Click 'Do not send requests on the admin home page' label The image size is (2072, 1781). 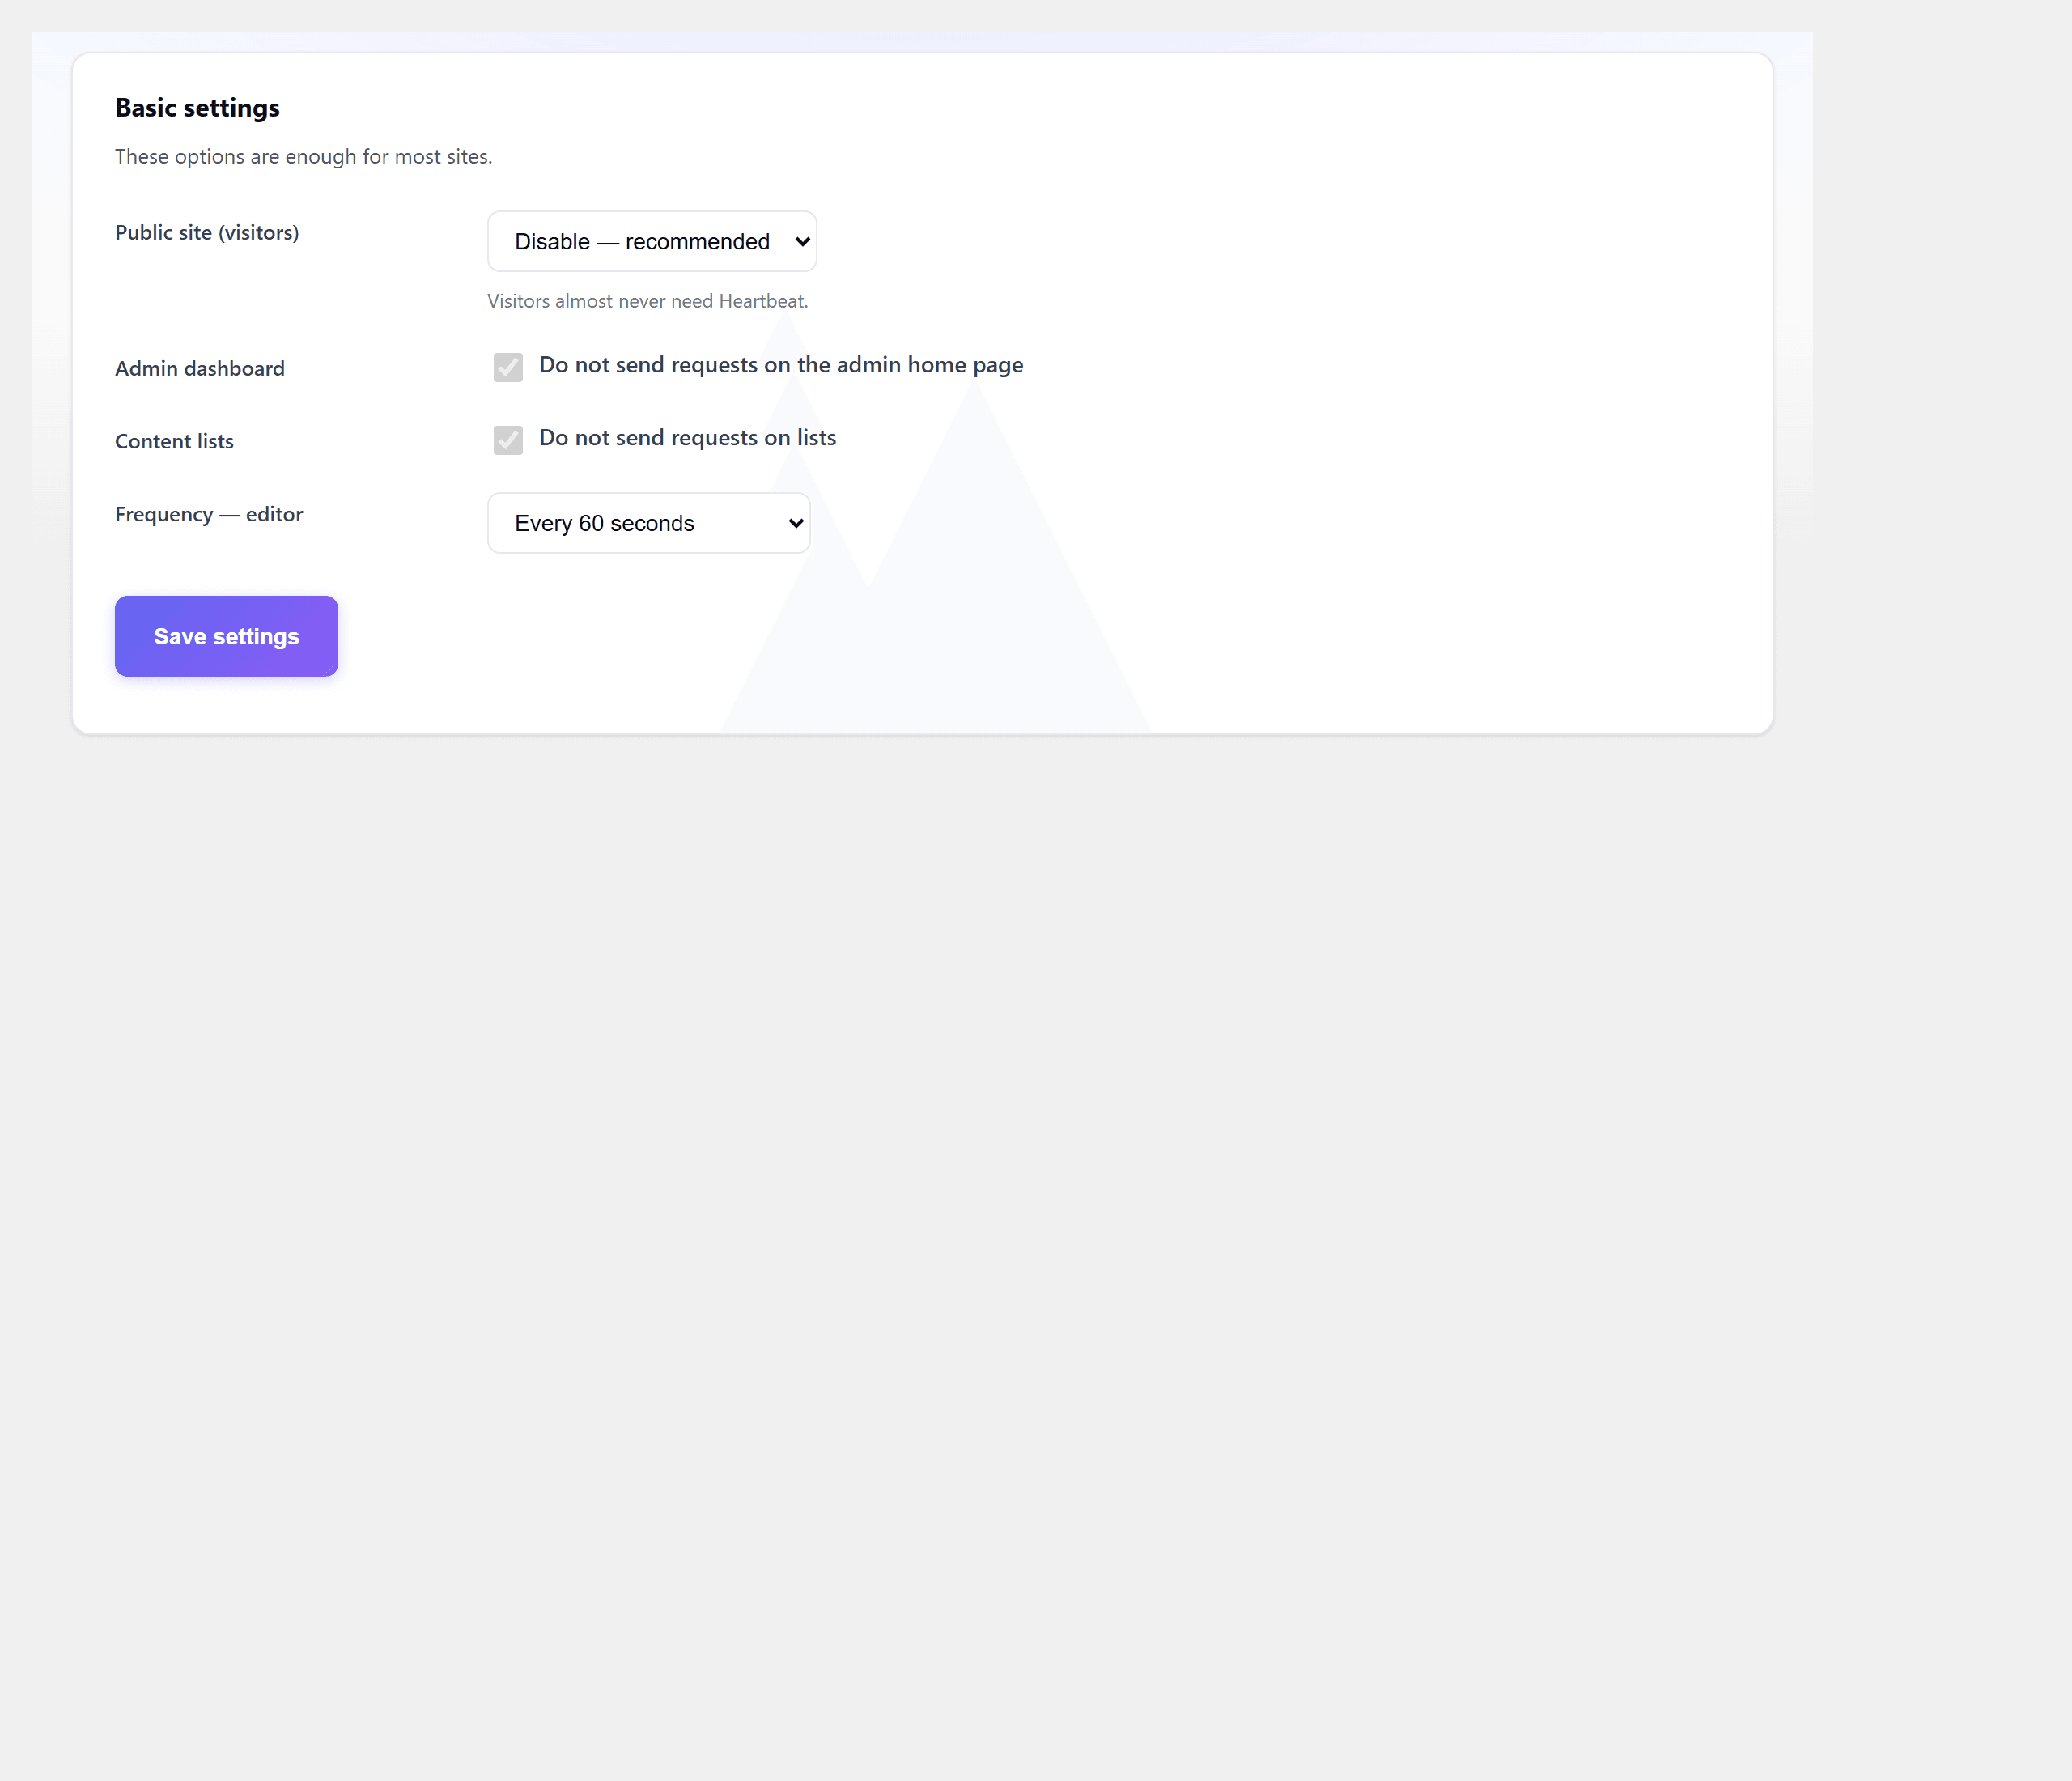click(781, 365)
